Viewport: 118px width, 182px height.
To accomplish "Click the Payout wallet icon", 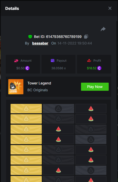I will [53, 61].
